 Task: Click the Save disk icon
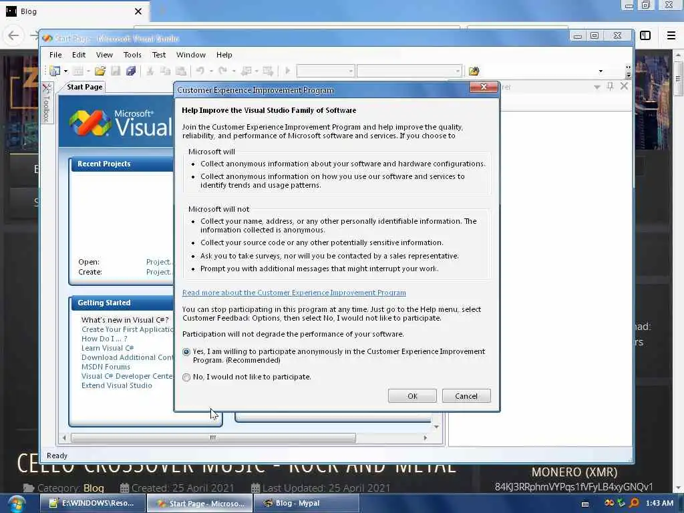pyautogui.click(x=116, y=71)
